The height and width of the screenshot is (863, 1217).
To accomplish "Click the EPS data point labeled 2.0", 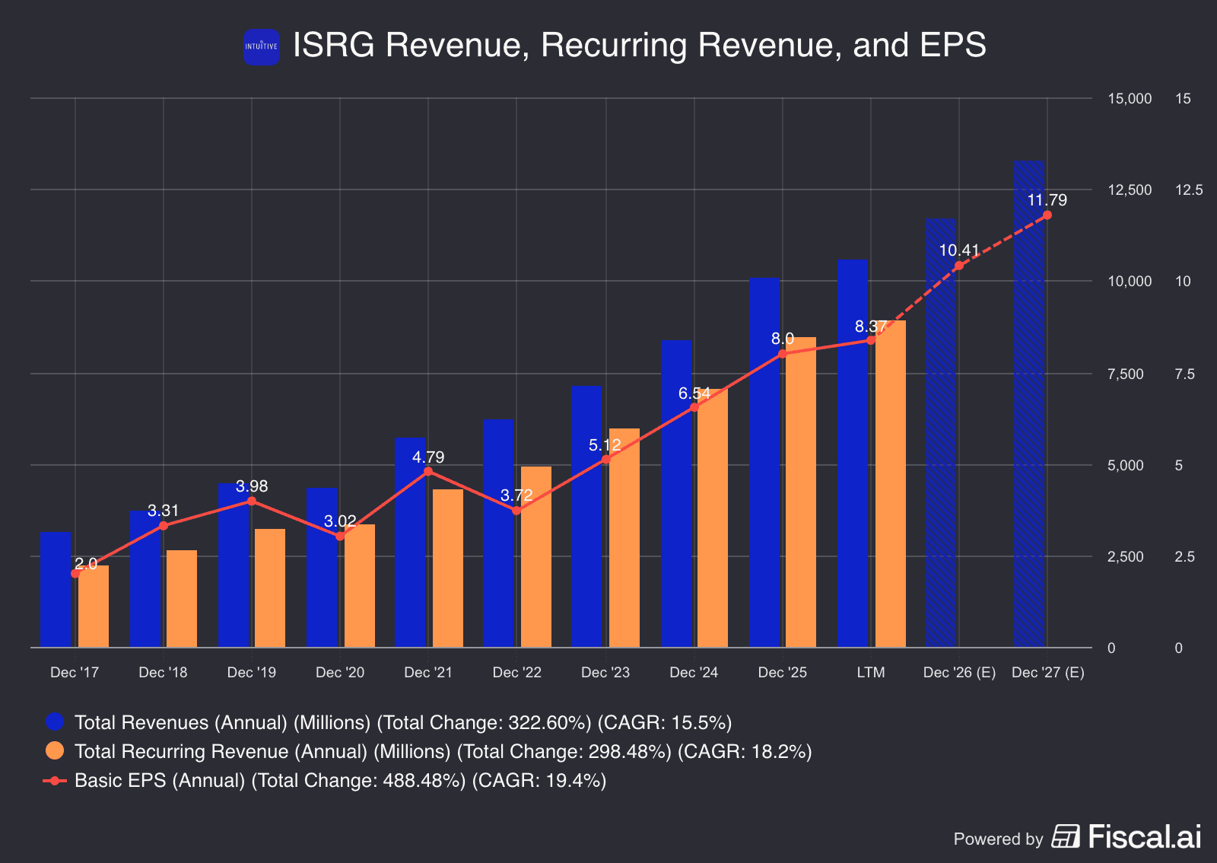I will click(x=75, y=573).
